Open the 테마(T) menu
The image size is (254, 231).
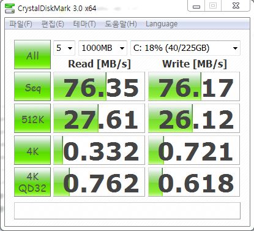point(84,24)
